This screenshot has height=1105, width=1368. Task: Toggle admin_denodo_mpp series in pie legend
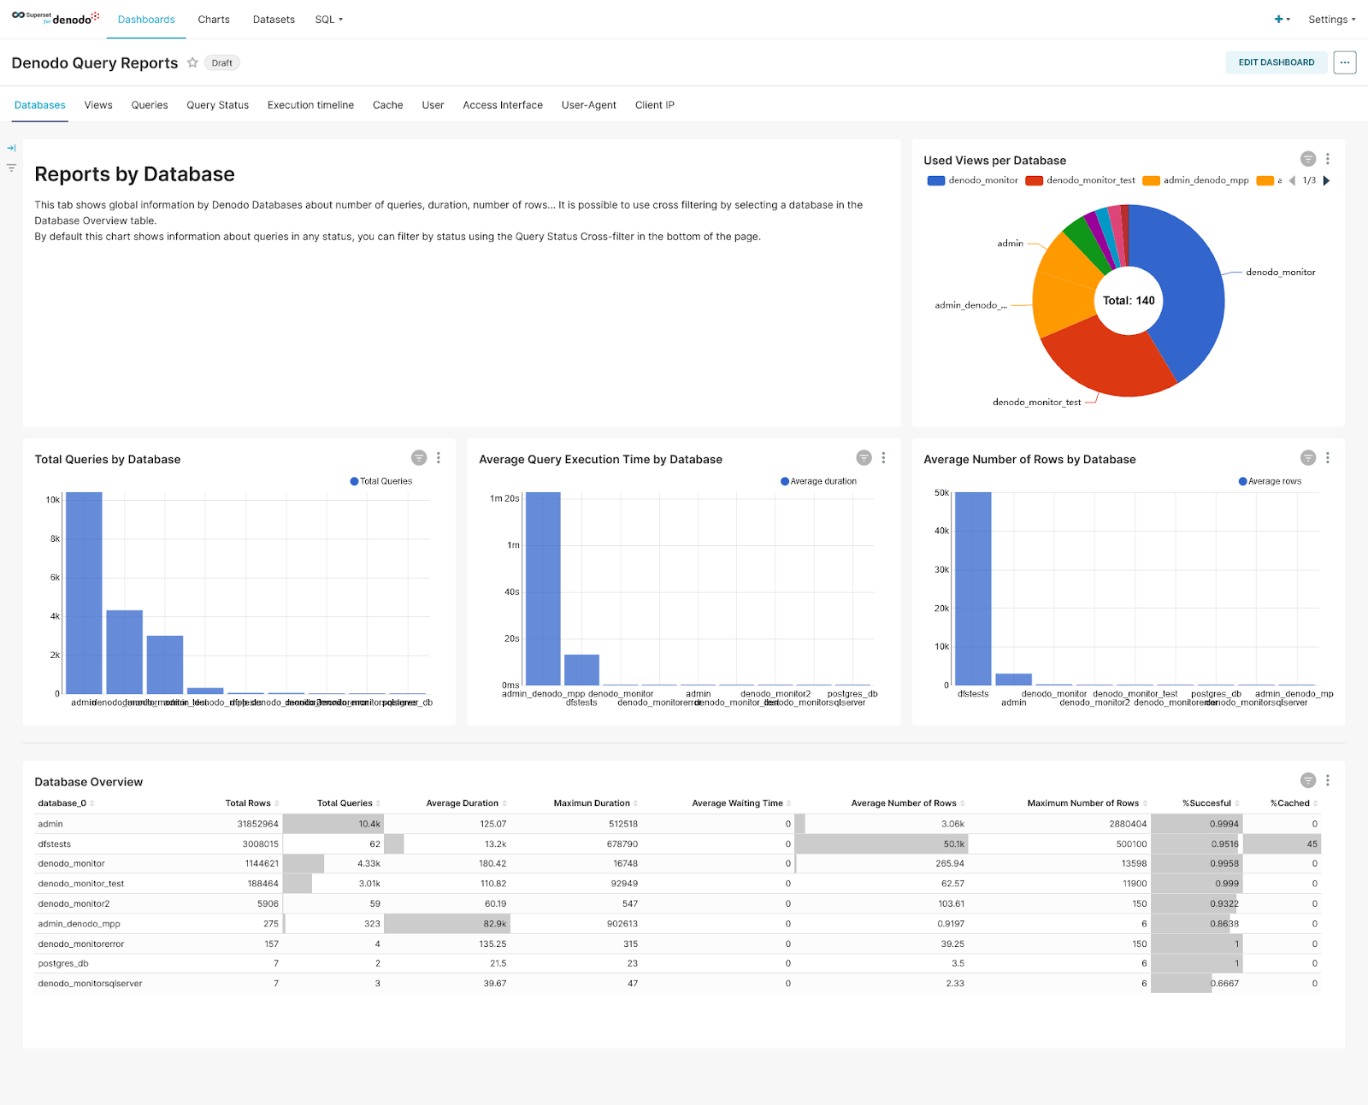tap(1196, 180)
